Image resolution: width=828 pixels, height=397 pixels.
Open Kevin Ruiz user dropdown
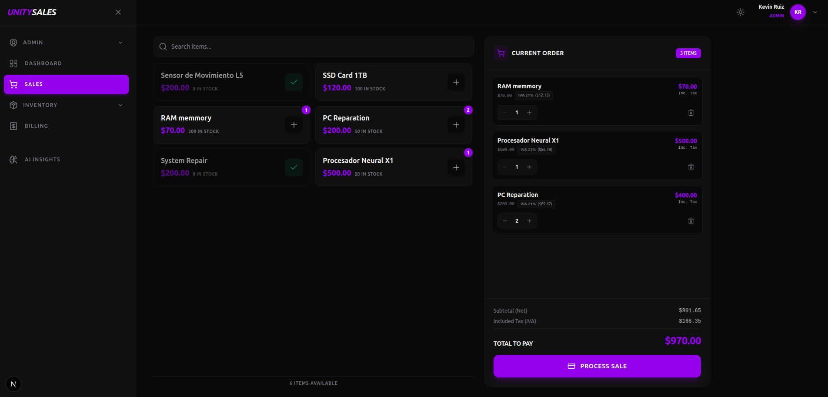pos(815,12)
